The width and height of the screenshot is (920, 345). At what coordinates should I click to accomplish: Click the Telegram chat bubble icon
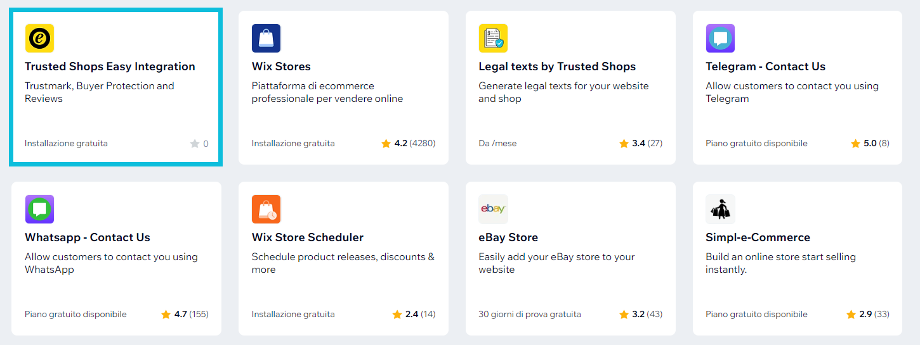(x=720, y=38)
